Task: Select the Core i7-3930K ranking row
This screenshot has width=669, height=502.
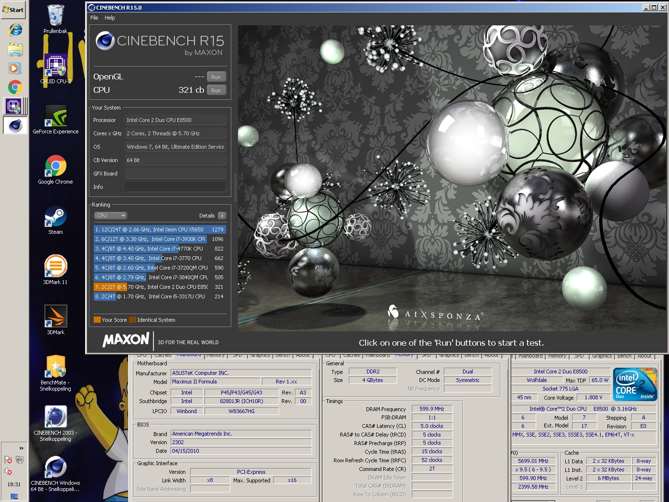Action: 160,239
